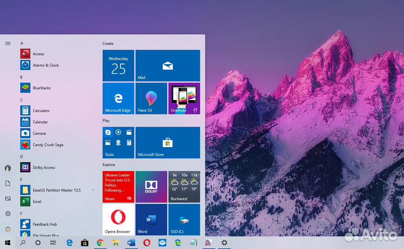
Task: Launch Paint 3D from Start tiles
Action: pos(151,98)
